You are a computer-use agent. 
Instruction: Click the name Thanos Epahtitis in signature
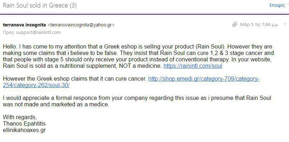point(24,124)
